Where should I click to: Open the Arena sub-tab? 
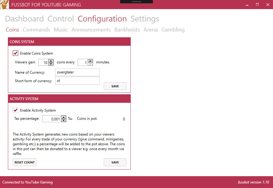coord(150,30)
